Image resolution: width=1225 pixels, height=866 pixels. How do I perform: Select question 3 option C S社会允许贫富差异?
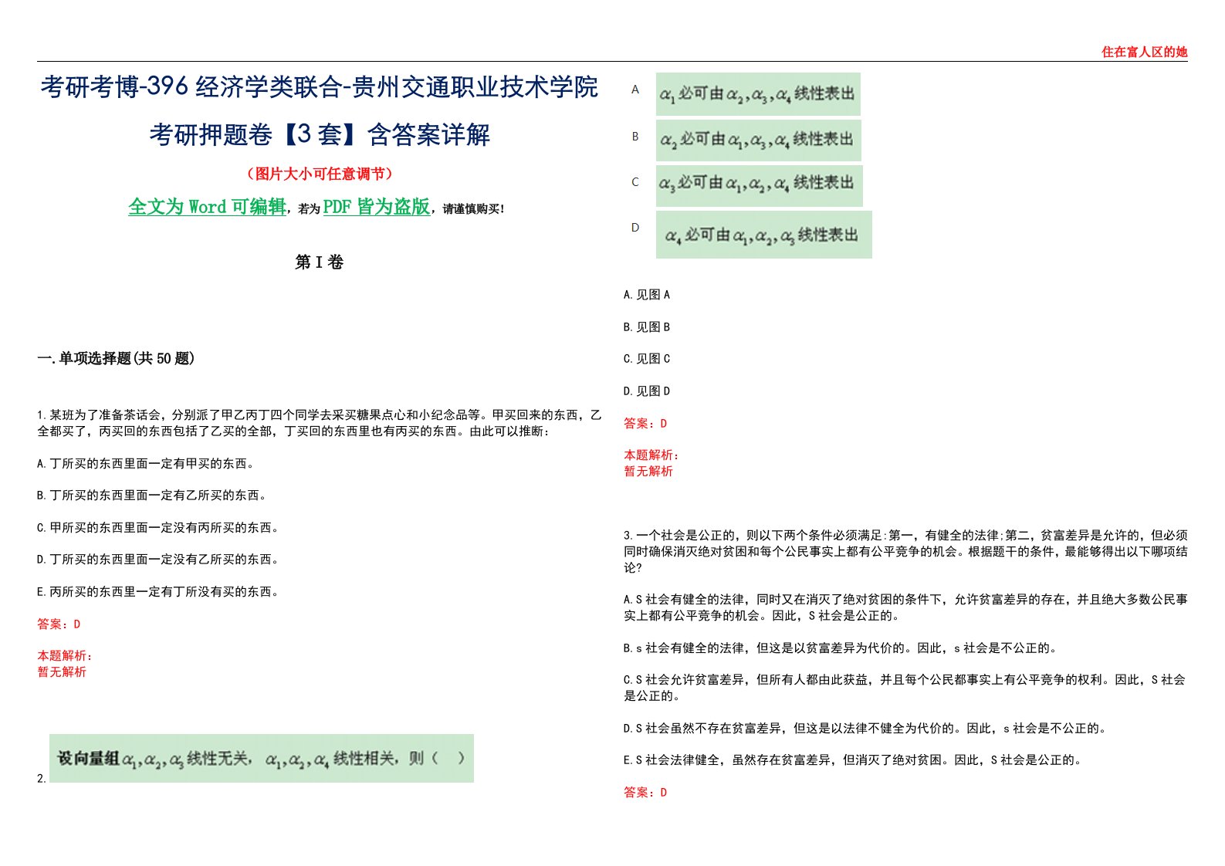(905, 688)
